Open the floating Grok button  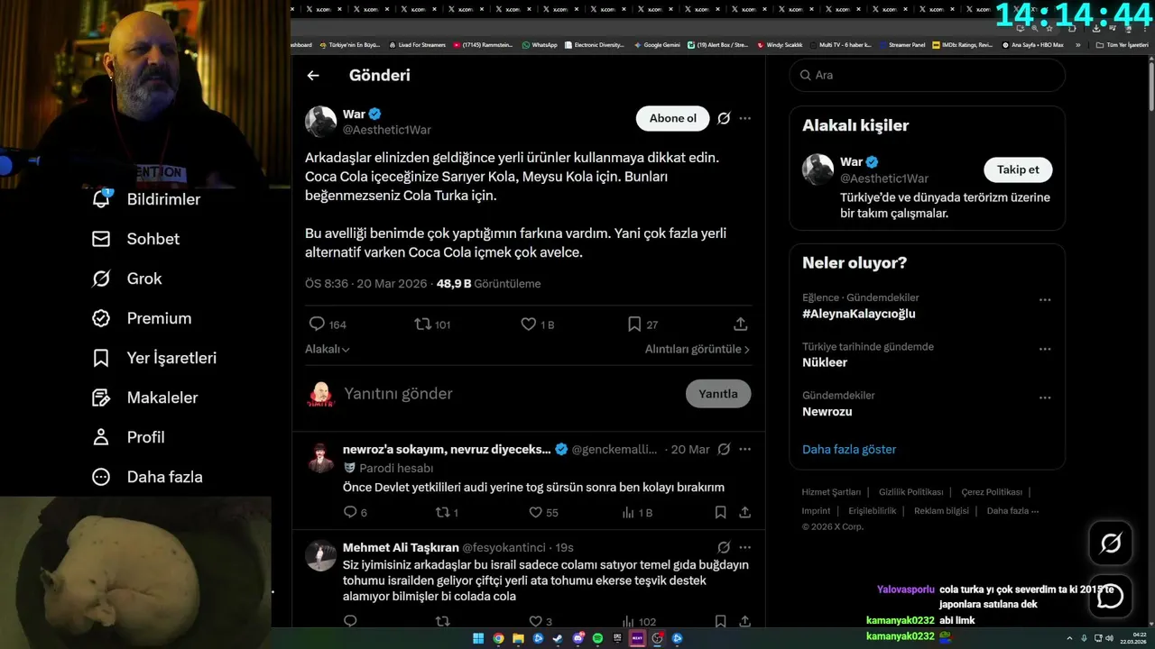(1110, 543)
